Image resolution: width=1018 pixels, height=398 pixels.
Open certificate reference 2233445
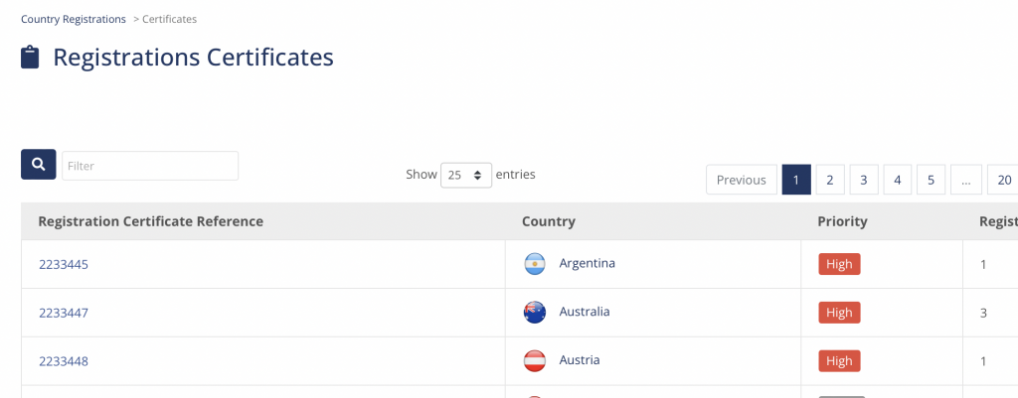(64, 264)
